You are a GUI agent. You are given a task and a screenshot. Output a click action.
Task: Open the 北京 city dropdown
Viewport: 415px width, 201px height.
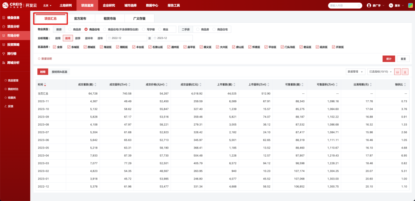47,5
